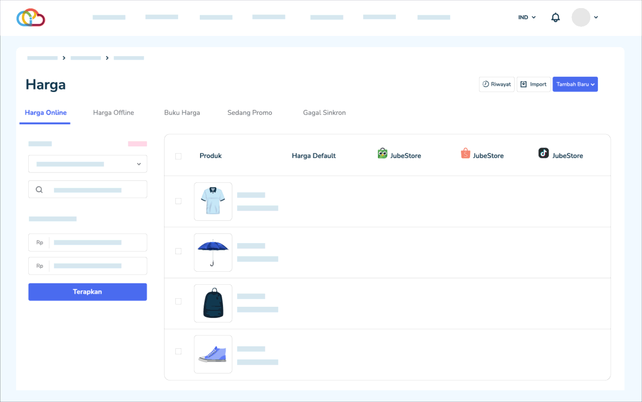The width and height of the screenshot is (642, 402).
Task: Toggle the backpack row checkbox
Action: [178, 301]
